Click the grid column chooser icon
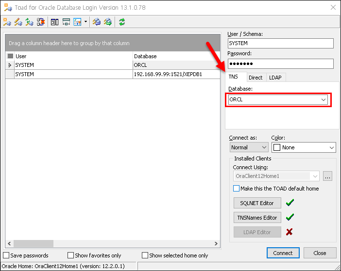Screen dimensions: 341x271 10,56
